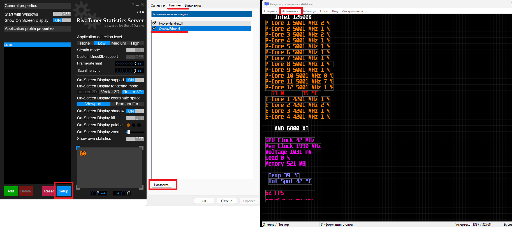Uncheck the HotkeyHandler.dll plugin checkbox

pos(154,23)
